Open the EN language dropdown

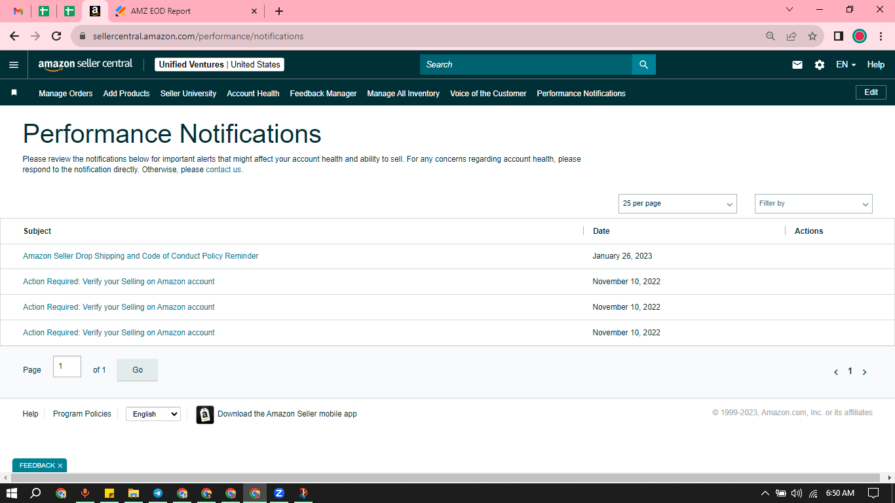[846, 65]
